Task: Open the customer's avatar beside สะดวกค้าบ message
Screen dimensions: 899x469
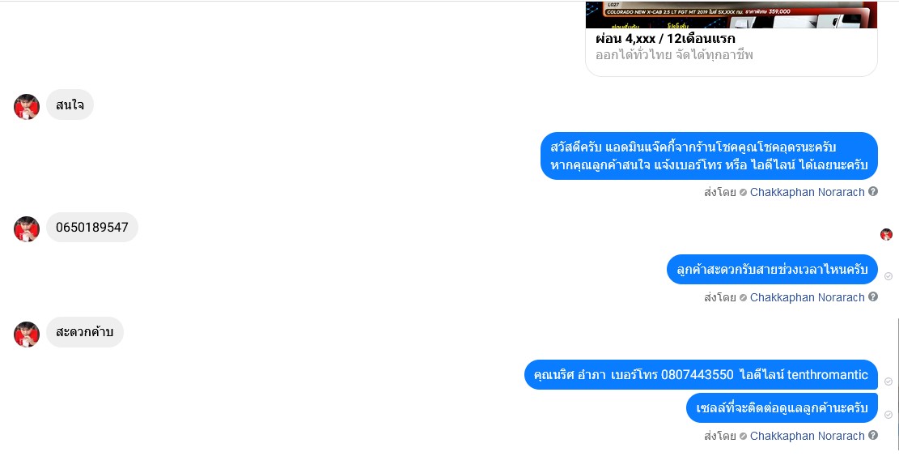Action: 27,334
